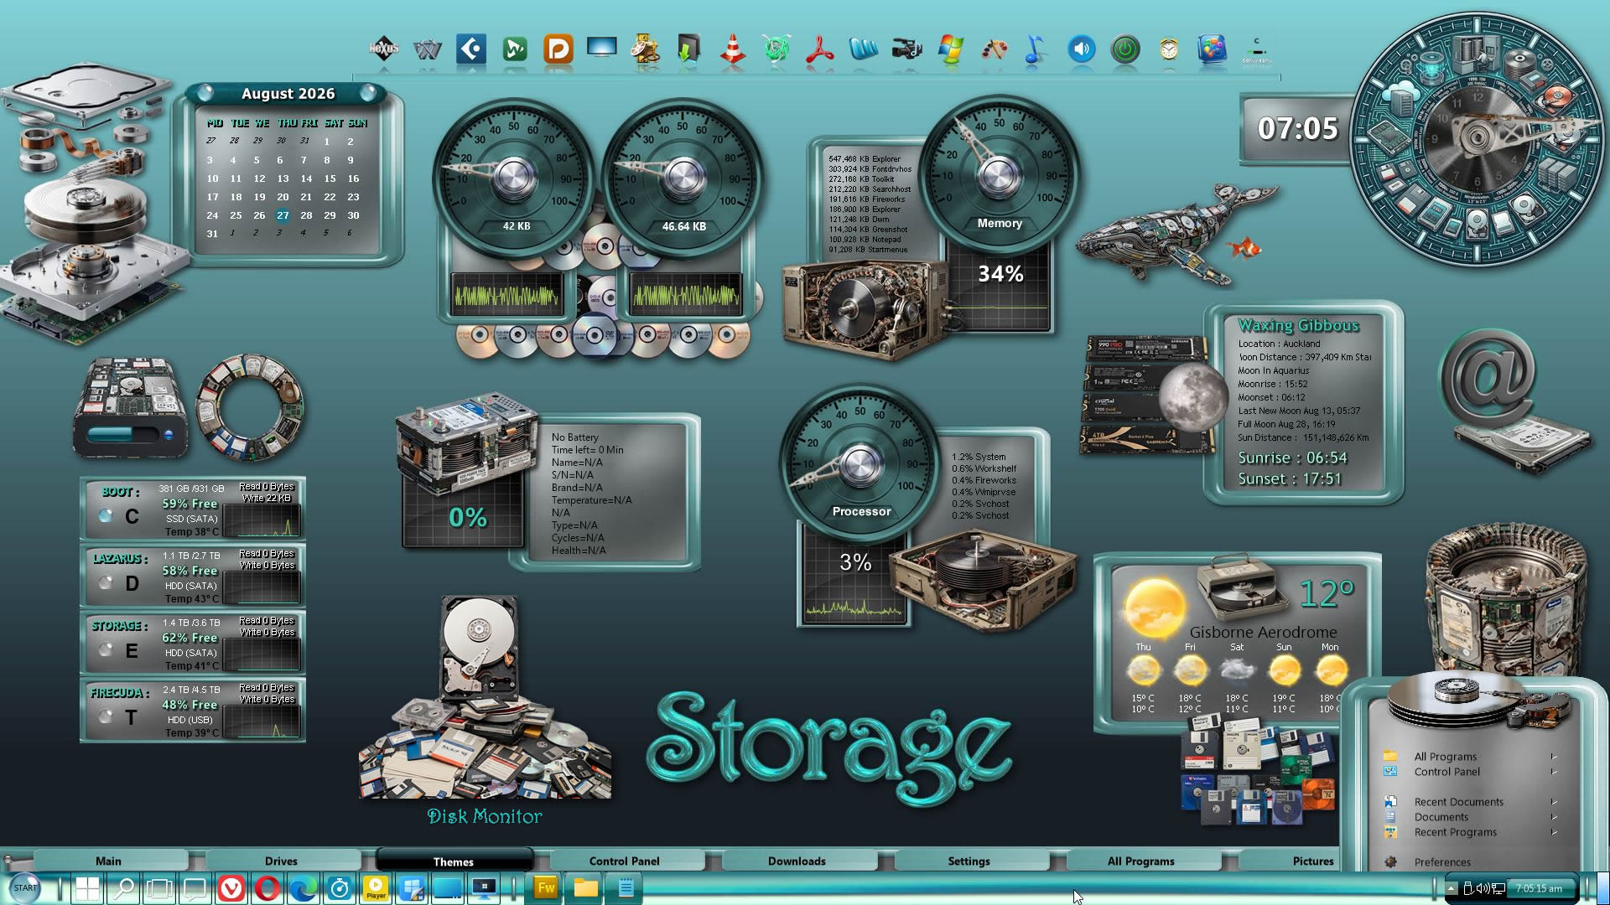Screen dimensions: 1610x905
Task: Click the Fireworks Fw taskbar icon
Action: [546, 887]
